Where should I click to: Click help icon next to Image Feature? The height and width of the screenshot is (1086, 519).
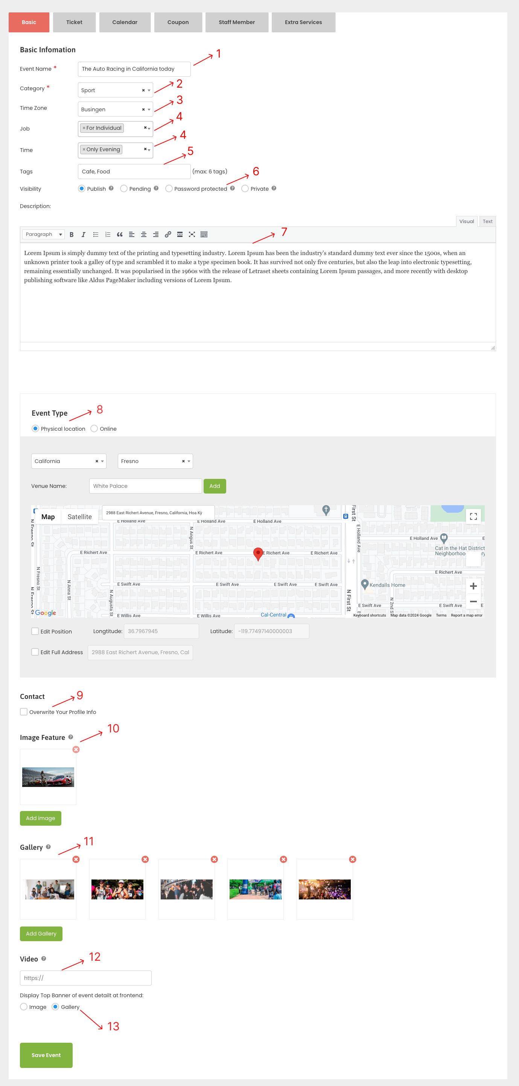[x=70, y=737]
